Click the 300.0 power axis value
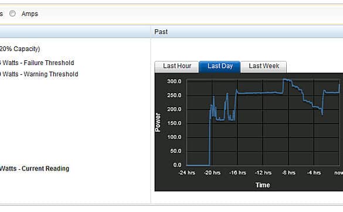The width and height of the screenshot is (343, 212). (174, 81)
